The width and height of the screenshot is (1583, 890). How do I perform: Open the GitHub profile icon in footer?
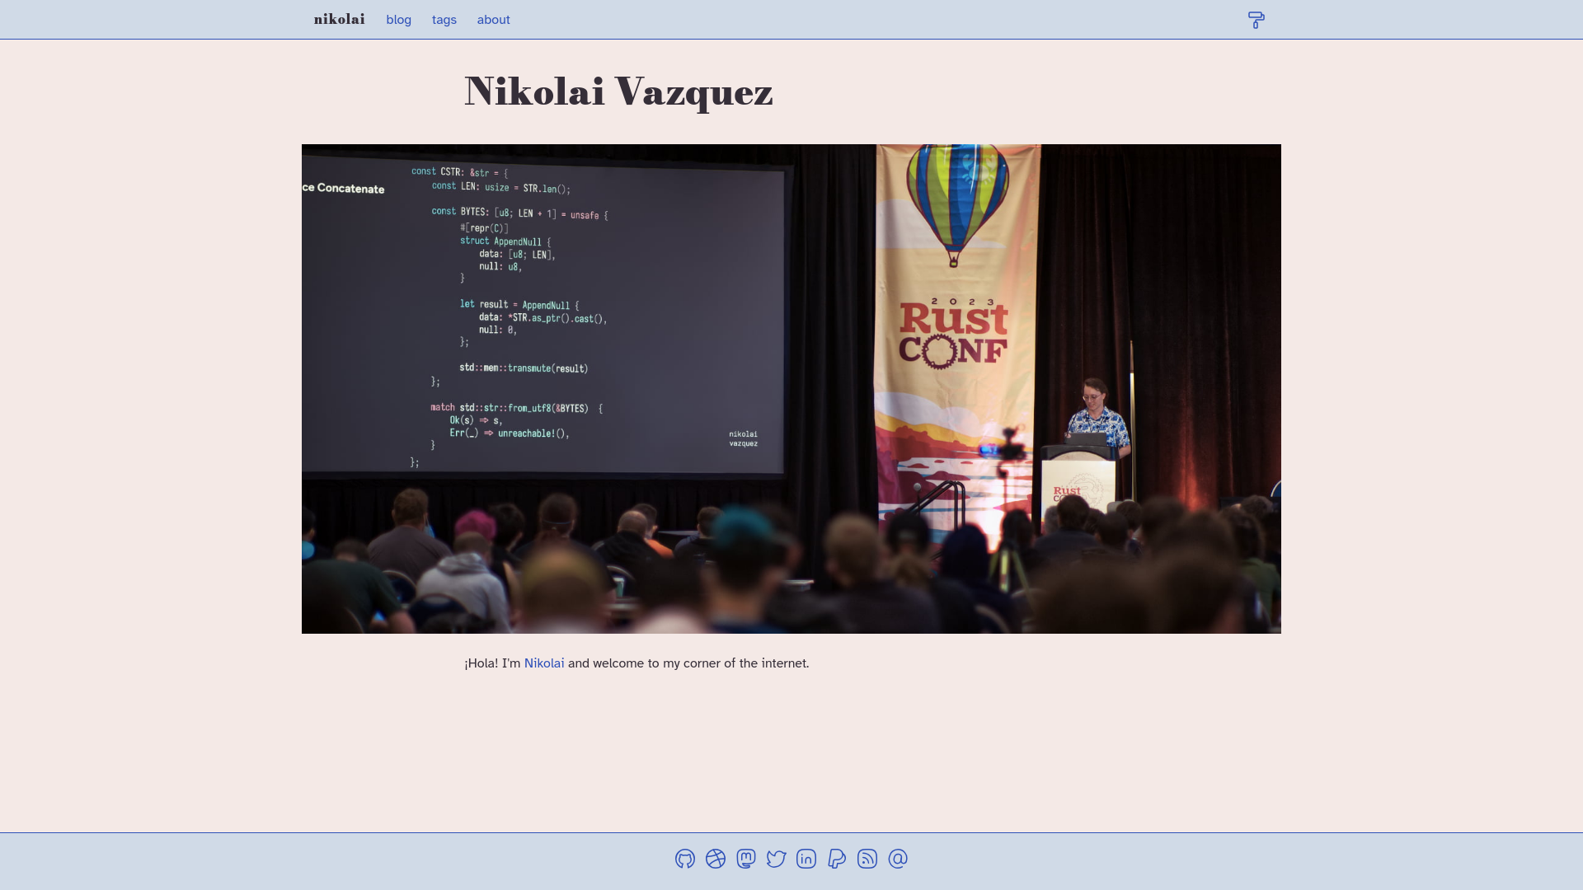(x=685, y=859)
